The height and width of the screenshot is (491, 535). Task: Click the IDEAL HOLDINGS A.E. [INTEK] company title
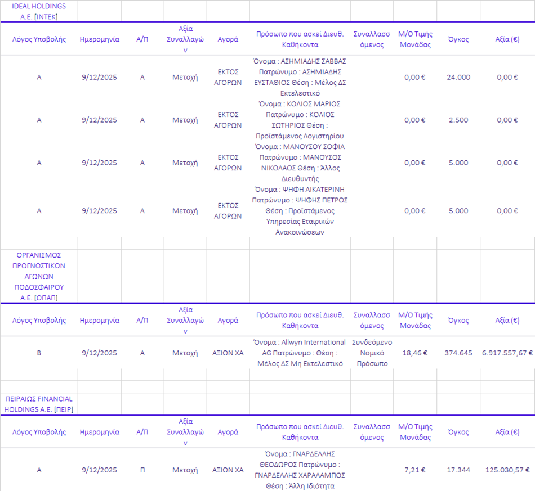point(39,11)
